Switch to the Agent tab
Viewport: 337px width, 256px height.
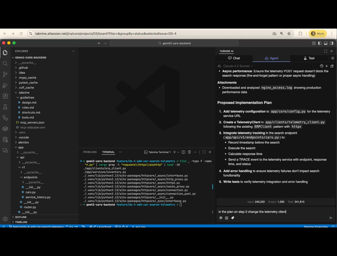[271, 58]
